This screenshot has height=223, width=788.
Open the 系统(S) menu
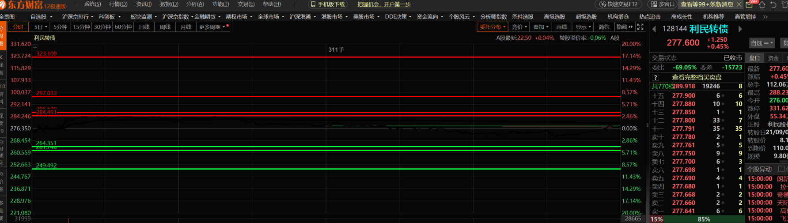92,4
